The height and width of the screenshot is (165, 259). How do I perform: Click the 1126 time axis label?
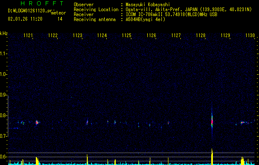click(x=152, y=35)
